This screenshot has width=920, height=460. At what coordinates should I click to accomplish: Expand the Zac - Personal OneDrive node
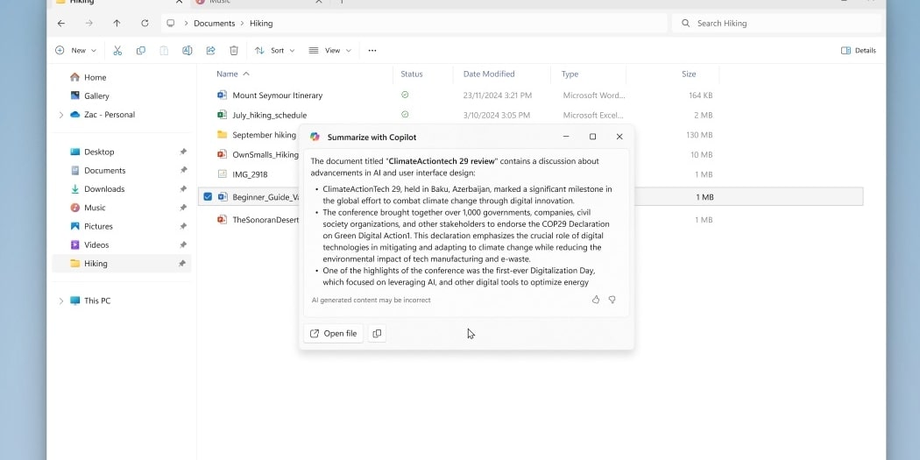60,115
